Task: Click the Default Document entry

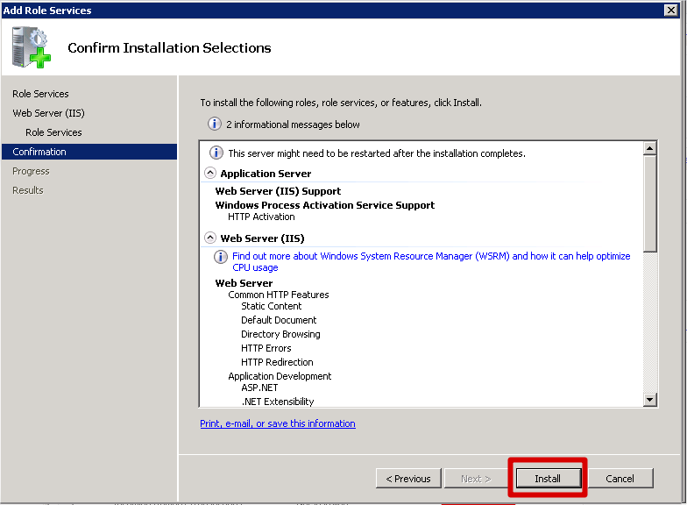Action: (x=279, y=320)
